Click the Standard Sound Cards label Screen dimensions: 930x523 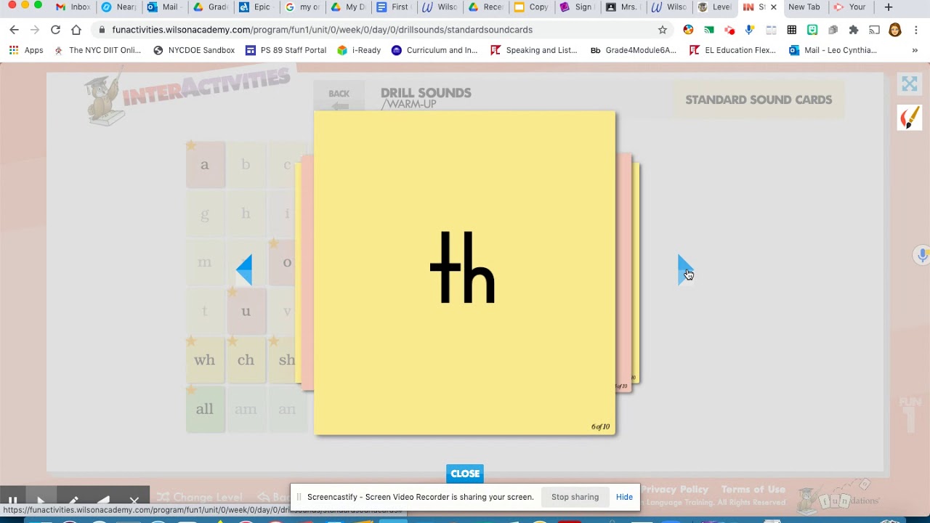759,100
